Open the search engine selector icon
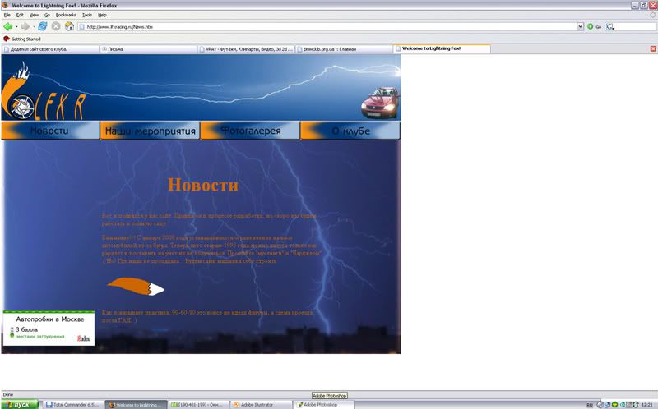This screenshot has width=658, height=409. click(610, 26)
